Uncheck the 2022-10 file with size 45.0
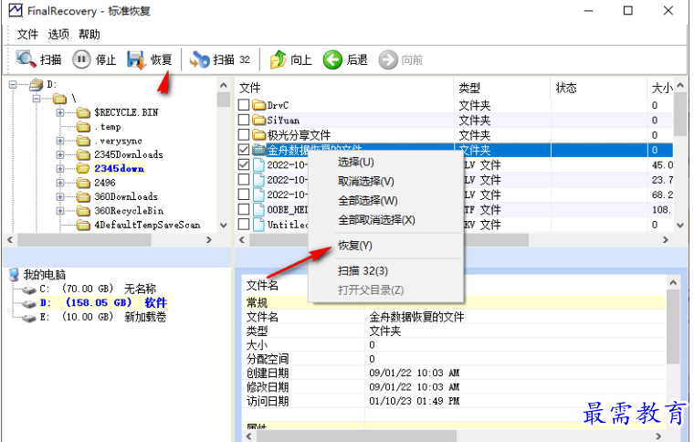694x442 pixels. (x=244, y=164)
